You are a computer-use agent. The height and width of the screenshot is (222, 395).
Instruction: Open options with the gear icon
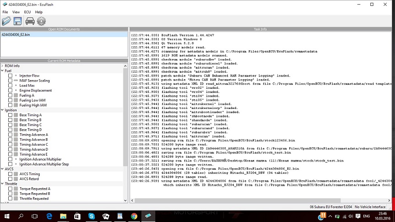[41, 21]
